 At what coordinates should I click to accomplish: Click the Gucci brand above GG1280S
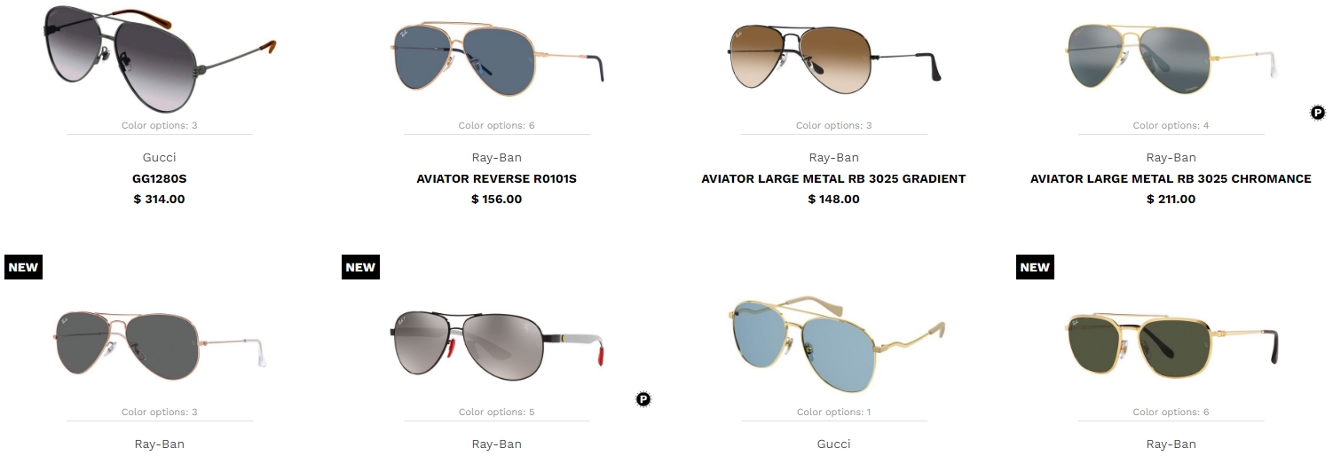(160, 157)
